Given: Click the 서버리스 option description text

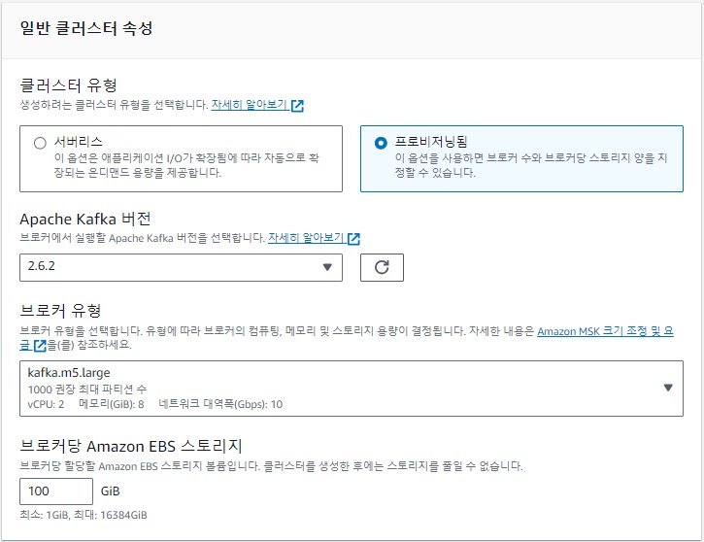Looking at the screenshot, I should click(186, 165).
